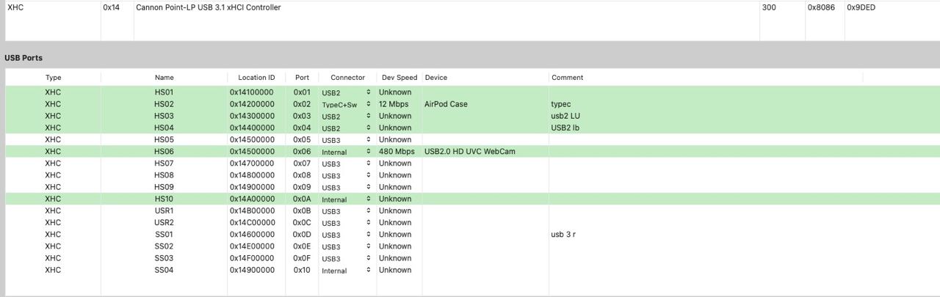
Task: Sort the table by Dev Speed header
Action: tap(399, 77)
